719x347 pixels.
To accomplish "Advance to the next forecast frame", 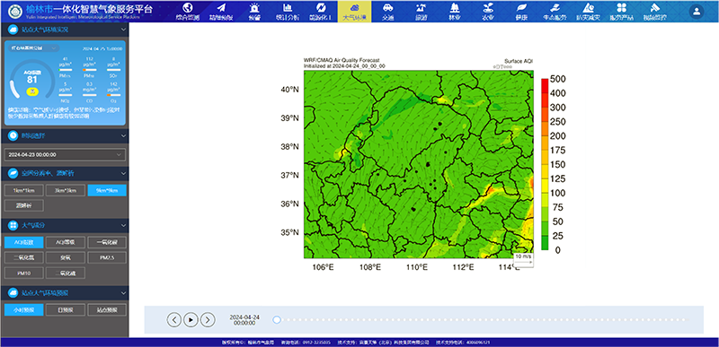I will 208,319.
